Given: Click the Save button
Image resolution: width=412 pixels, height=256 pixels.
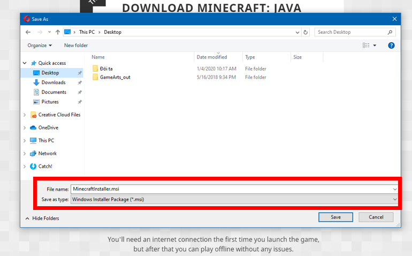Looking at the screenshot, I should [x=335, y=217].
